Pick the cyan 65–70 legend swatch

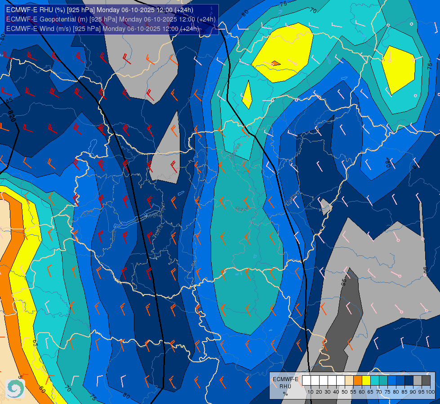coord(375,380)
